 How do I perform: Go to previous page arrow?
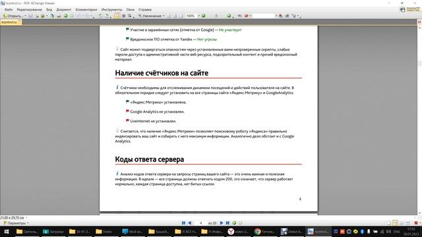190,223
